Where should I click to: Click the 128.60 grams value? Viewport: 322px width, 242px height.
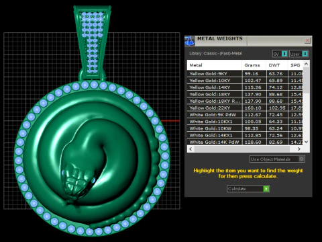coord(253,142)
